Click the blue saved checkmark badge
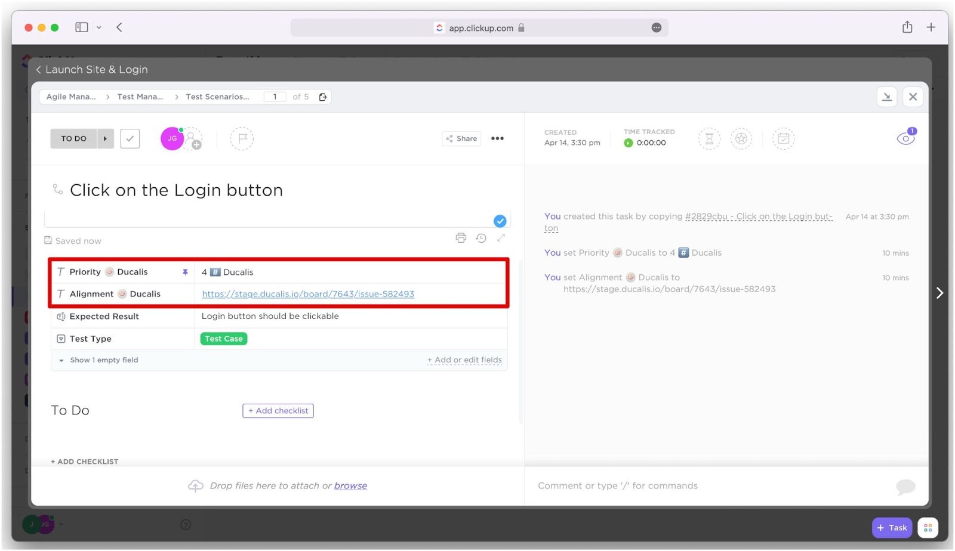The image size is (955, 551). pos(500,221)
